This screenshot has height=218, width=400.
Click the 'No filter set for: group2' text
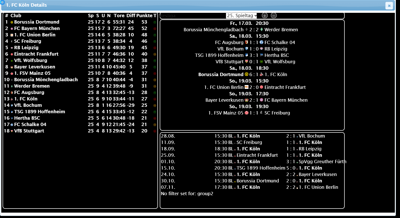click(187, 194)
